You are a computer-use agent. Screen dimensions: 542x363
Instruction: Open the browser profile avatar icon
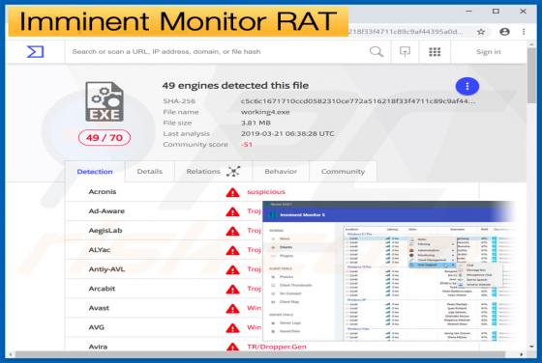pos(504,32)
